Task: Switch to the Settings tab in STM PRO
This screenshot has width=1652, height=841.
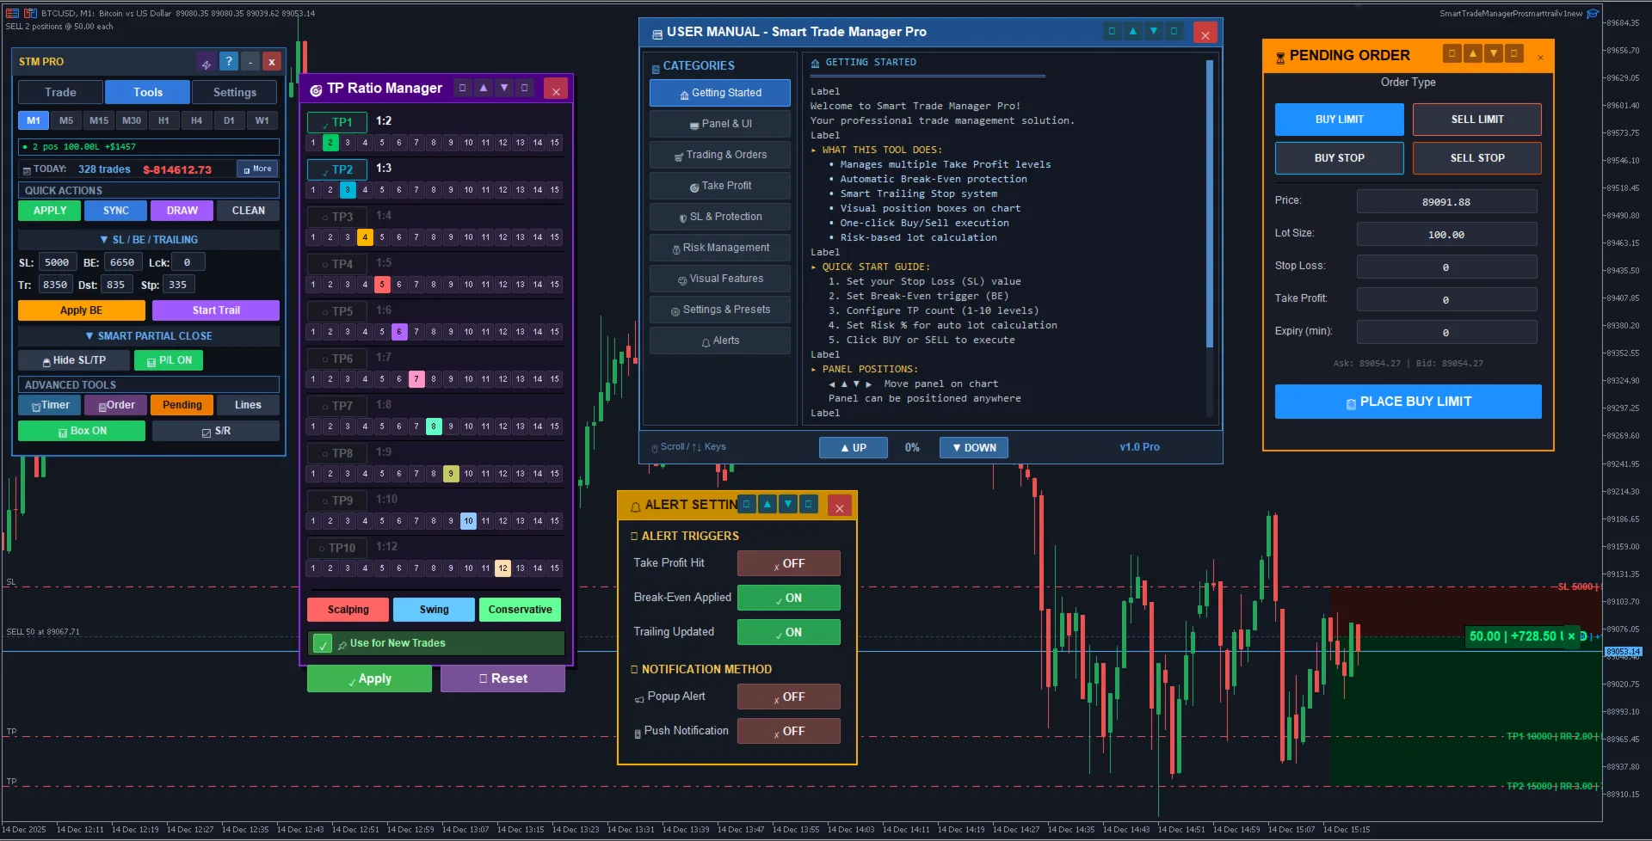Action: tap(234, 92)
